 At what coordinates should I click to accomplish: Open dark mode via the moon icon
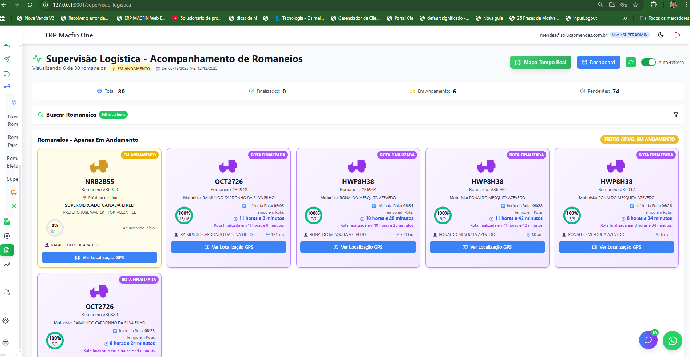[661, 35]
